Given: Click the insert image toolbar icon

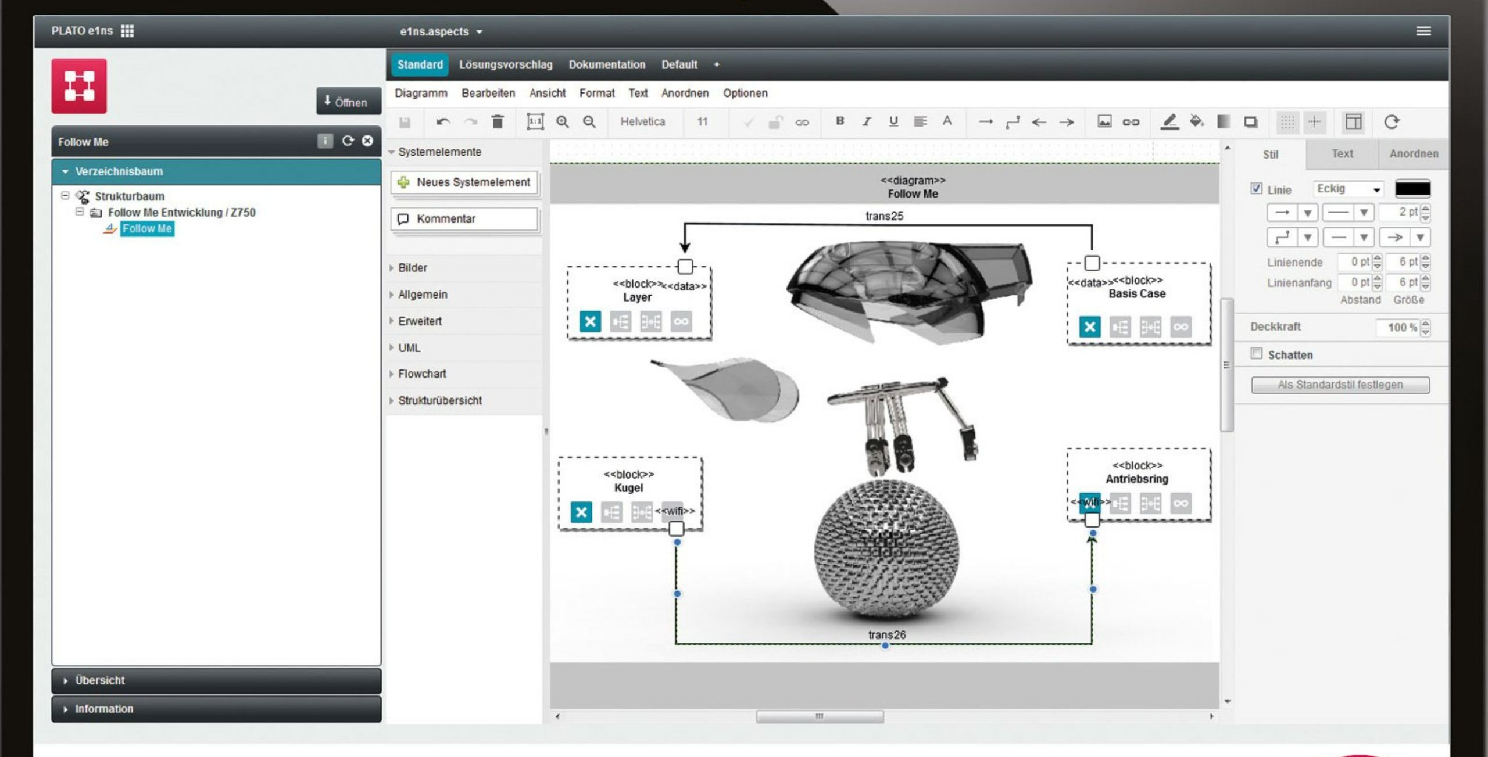Looking at the screenshot, I should point(1104,121).
